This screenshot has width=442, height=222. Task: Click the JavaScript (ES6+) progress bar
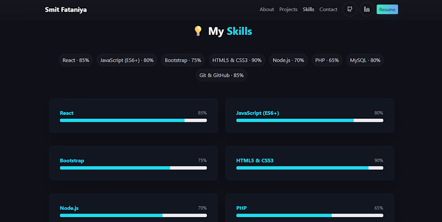click(x=310, y=120)
